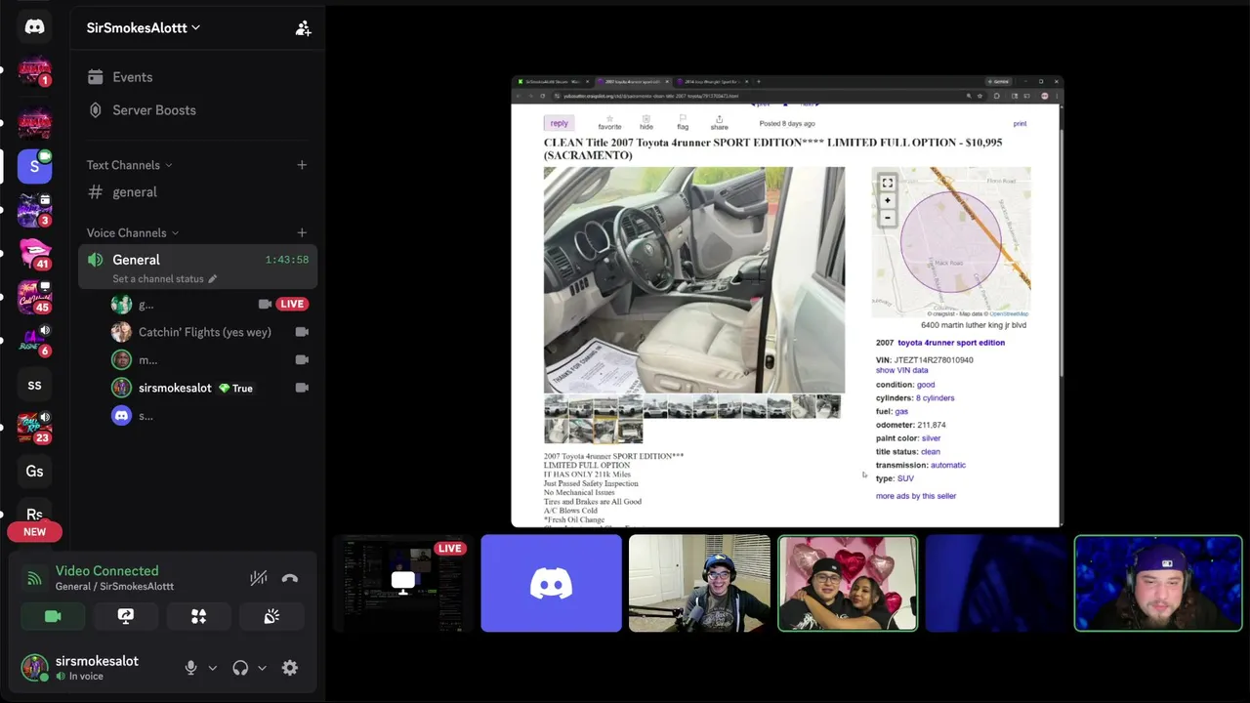
Task: Zoom in on streamed listing map
Action: (x=887, y=201)
